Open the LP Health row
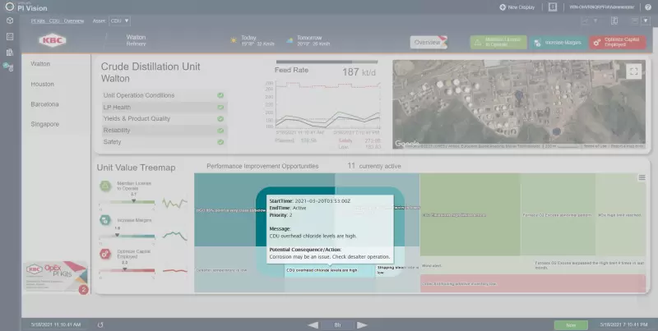The height and width of the screenshot is (331, 658). 164,108
